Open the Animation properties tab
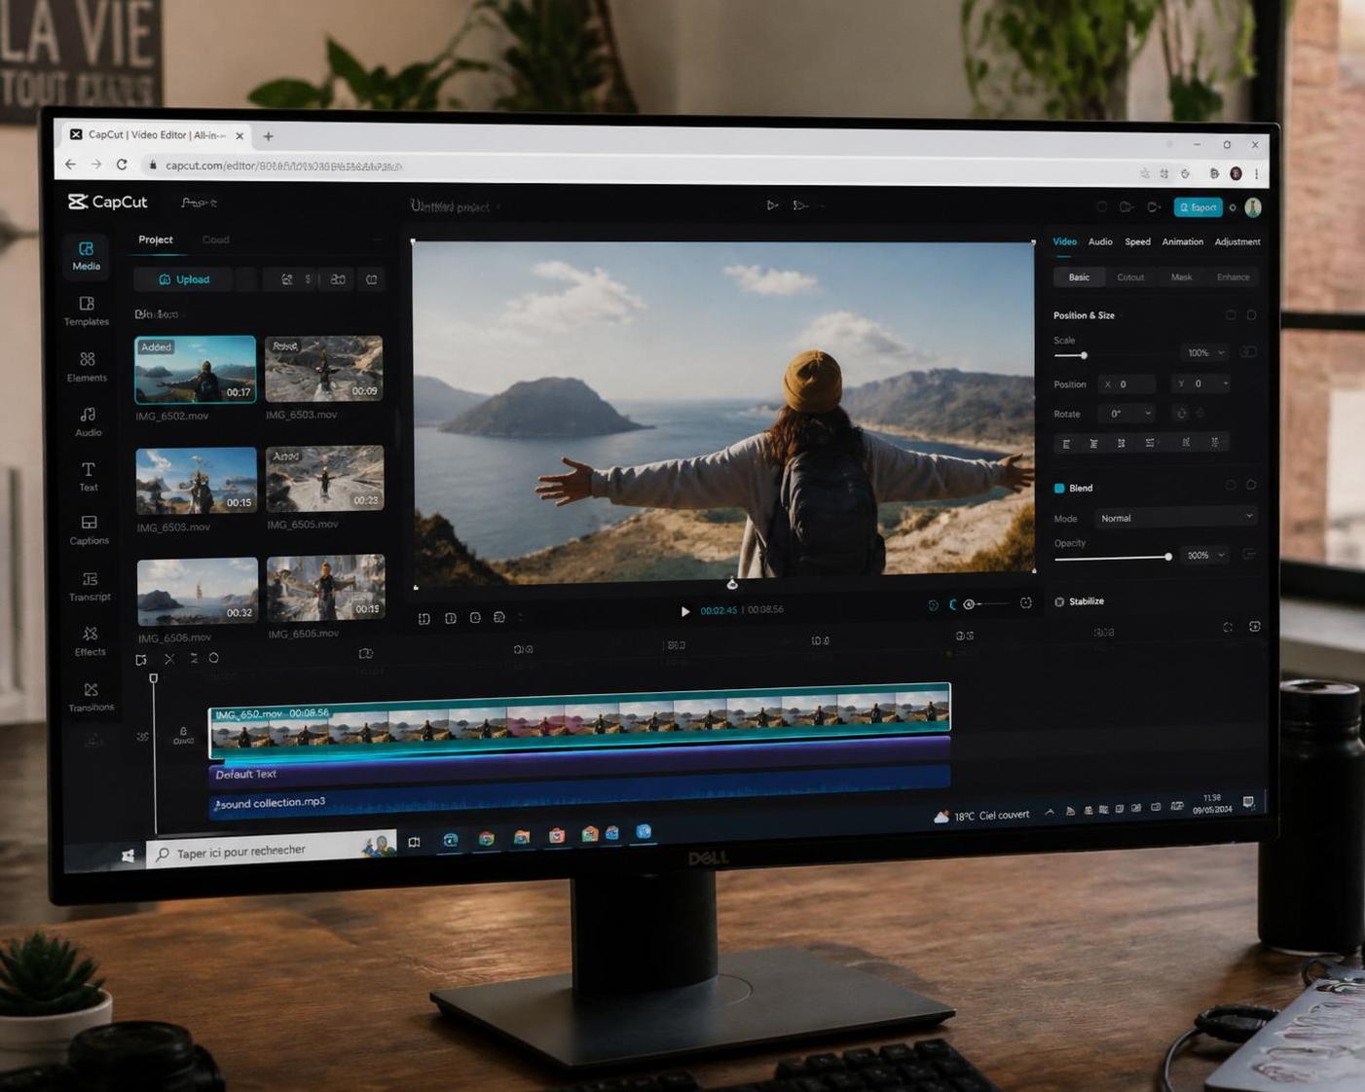 (x=1183, y=241)
